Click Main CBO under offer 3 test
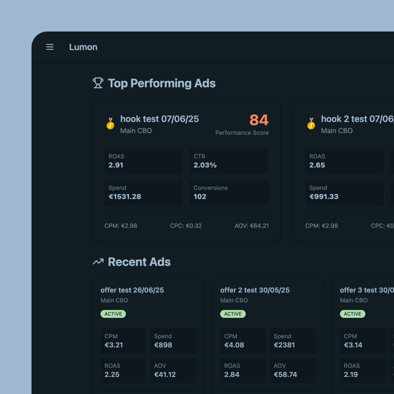 [354, 300]
